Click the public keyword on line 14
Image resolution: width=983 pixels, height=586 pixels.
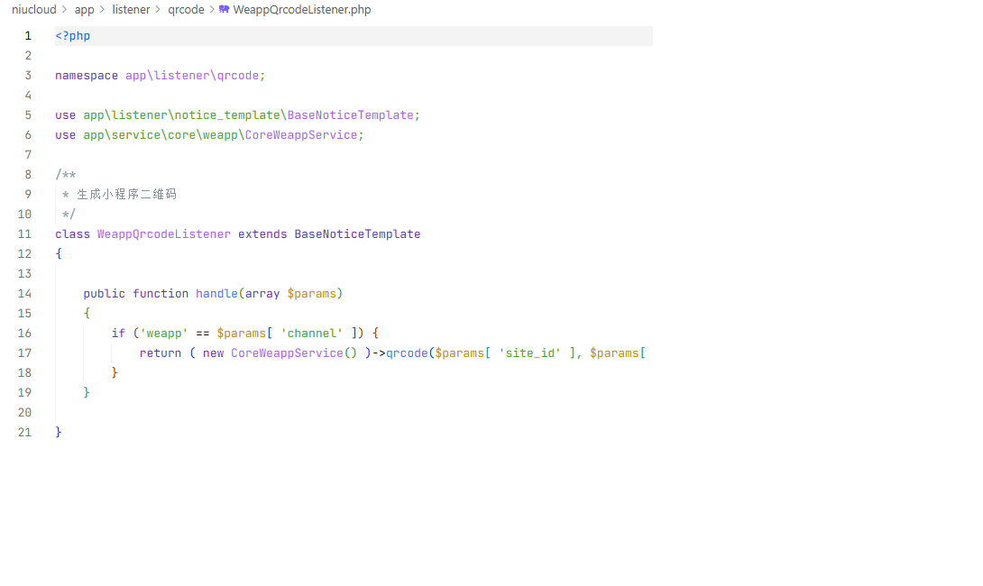click(x=104, y=293)
